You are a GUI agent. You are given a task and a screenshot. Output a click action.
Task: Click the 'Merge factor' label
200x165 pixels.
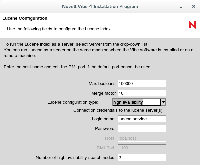tap(103, 93)
